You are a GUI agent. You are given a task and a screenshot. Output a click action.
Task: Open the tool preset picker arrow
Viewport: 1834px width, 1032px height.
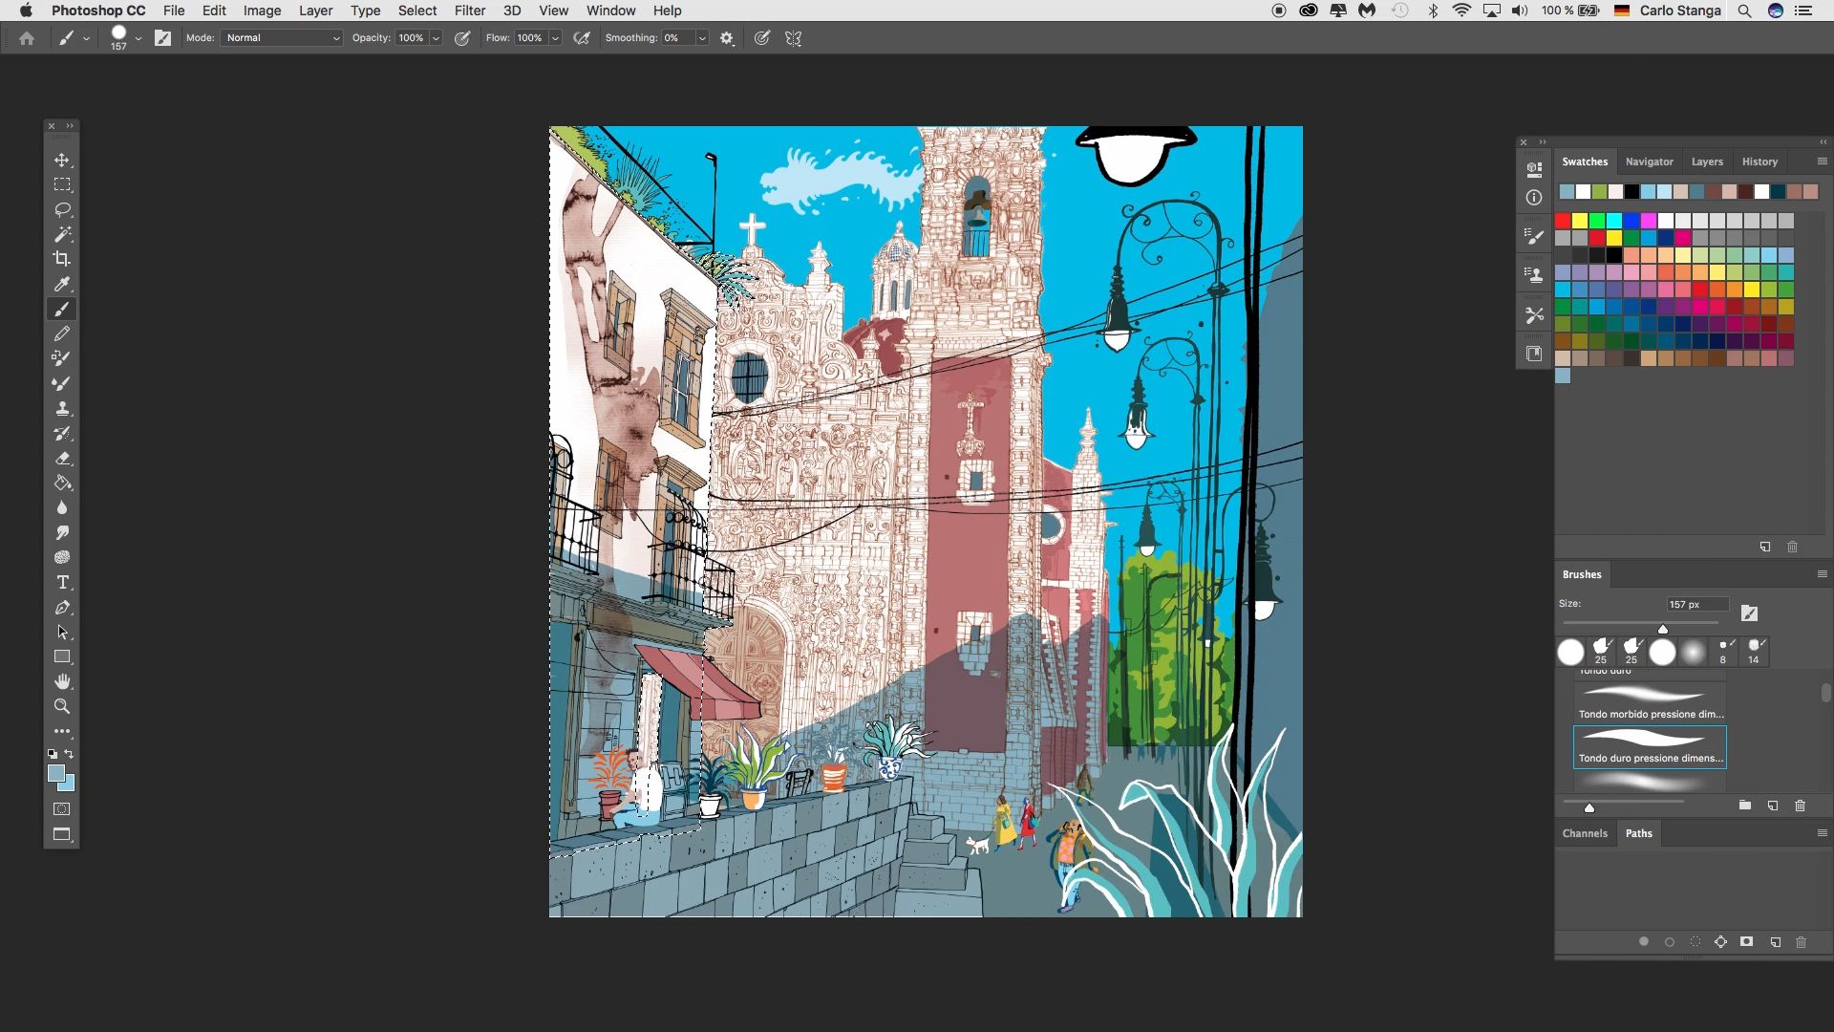pos(86,38)
